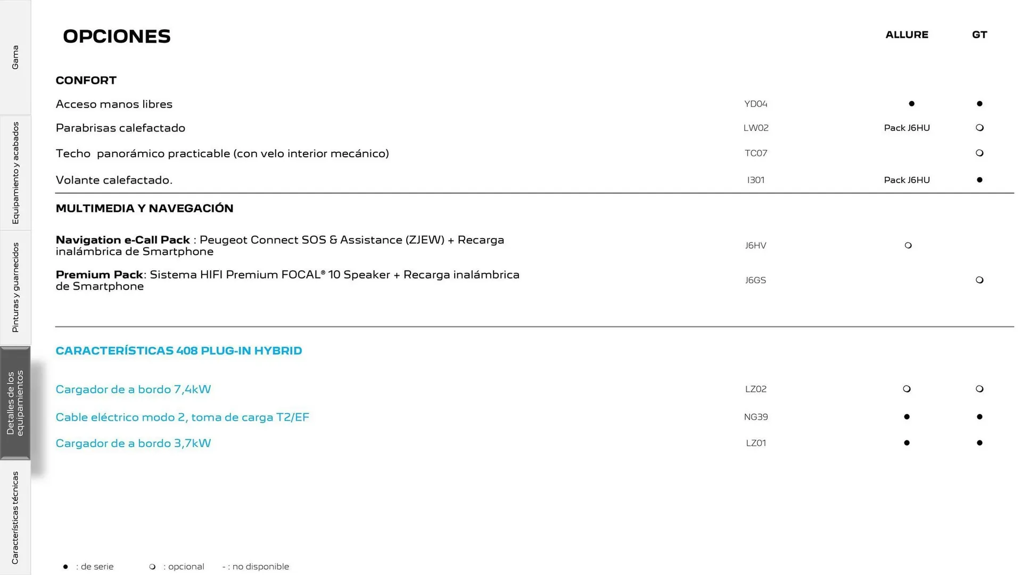Click Pack J6HU in Parabrisas calefactado row
1022x575 pixels.
pyautogui.click(x=906, y=128)
